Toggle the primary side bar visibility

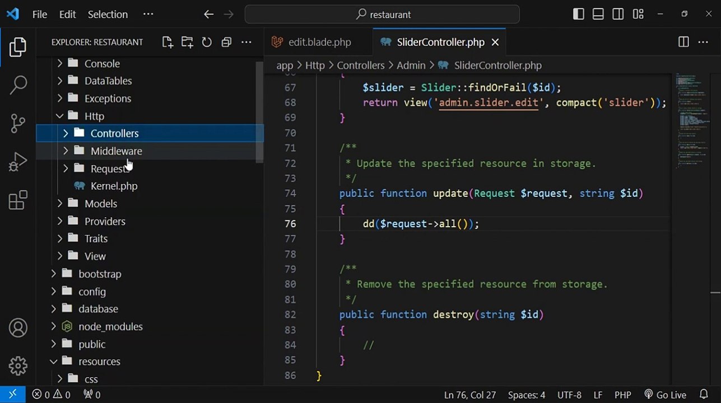[579, 15]
